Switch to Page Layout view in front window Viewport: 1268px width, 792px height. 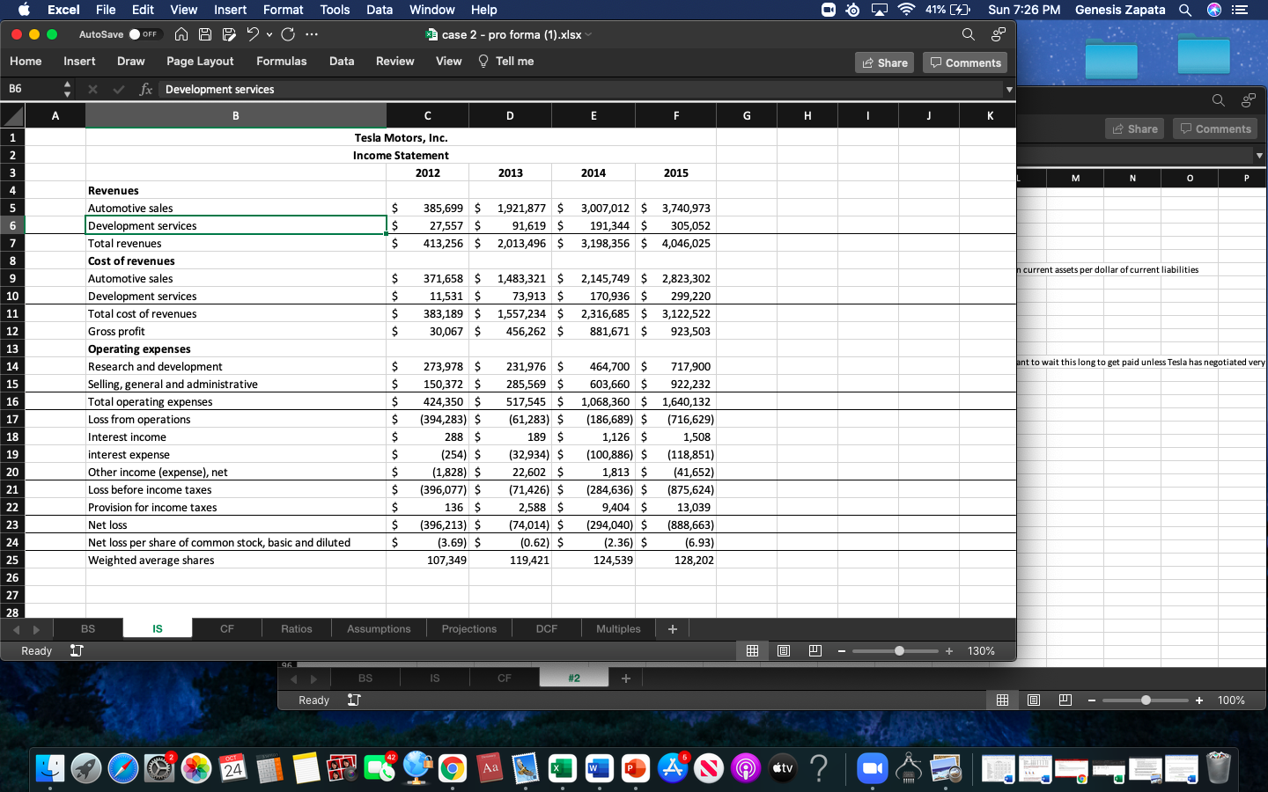pos(784,650)
